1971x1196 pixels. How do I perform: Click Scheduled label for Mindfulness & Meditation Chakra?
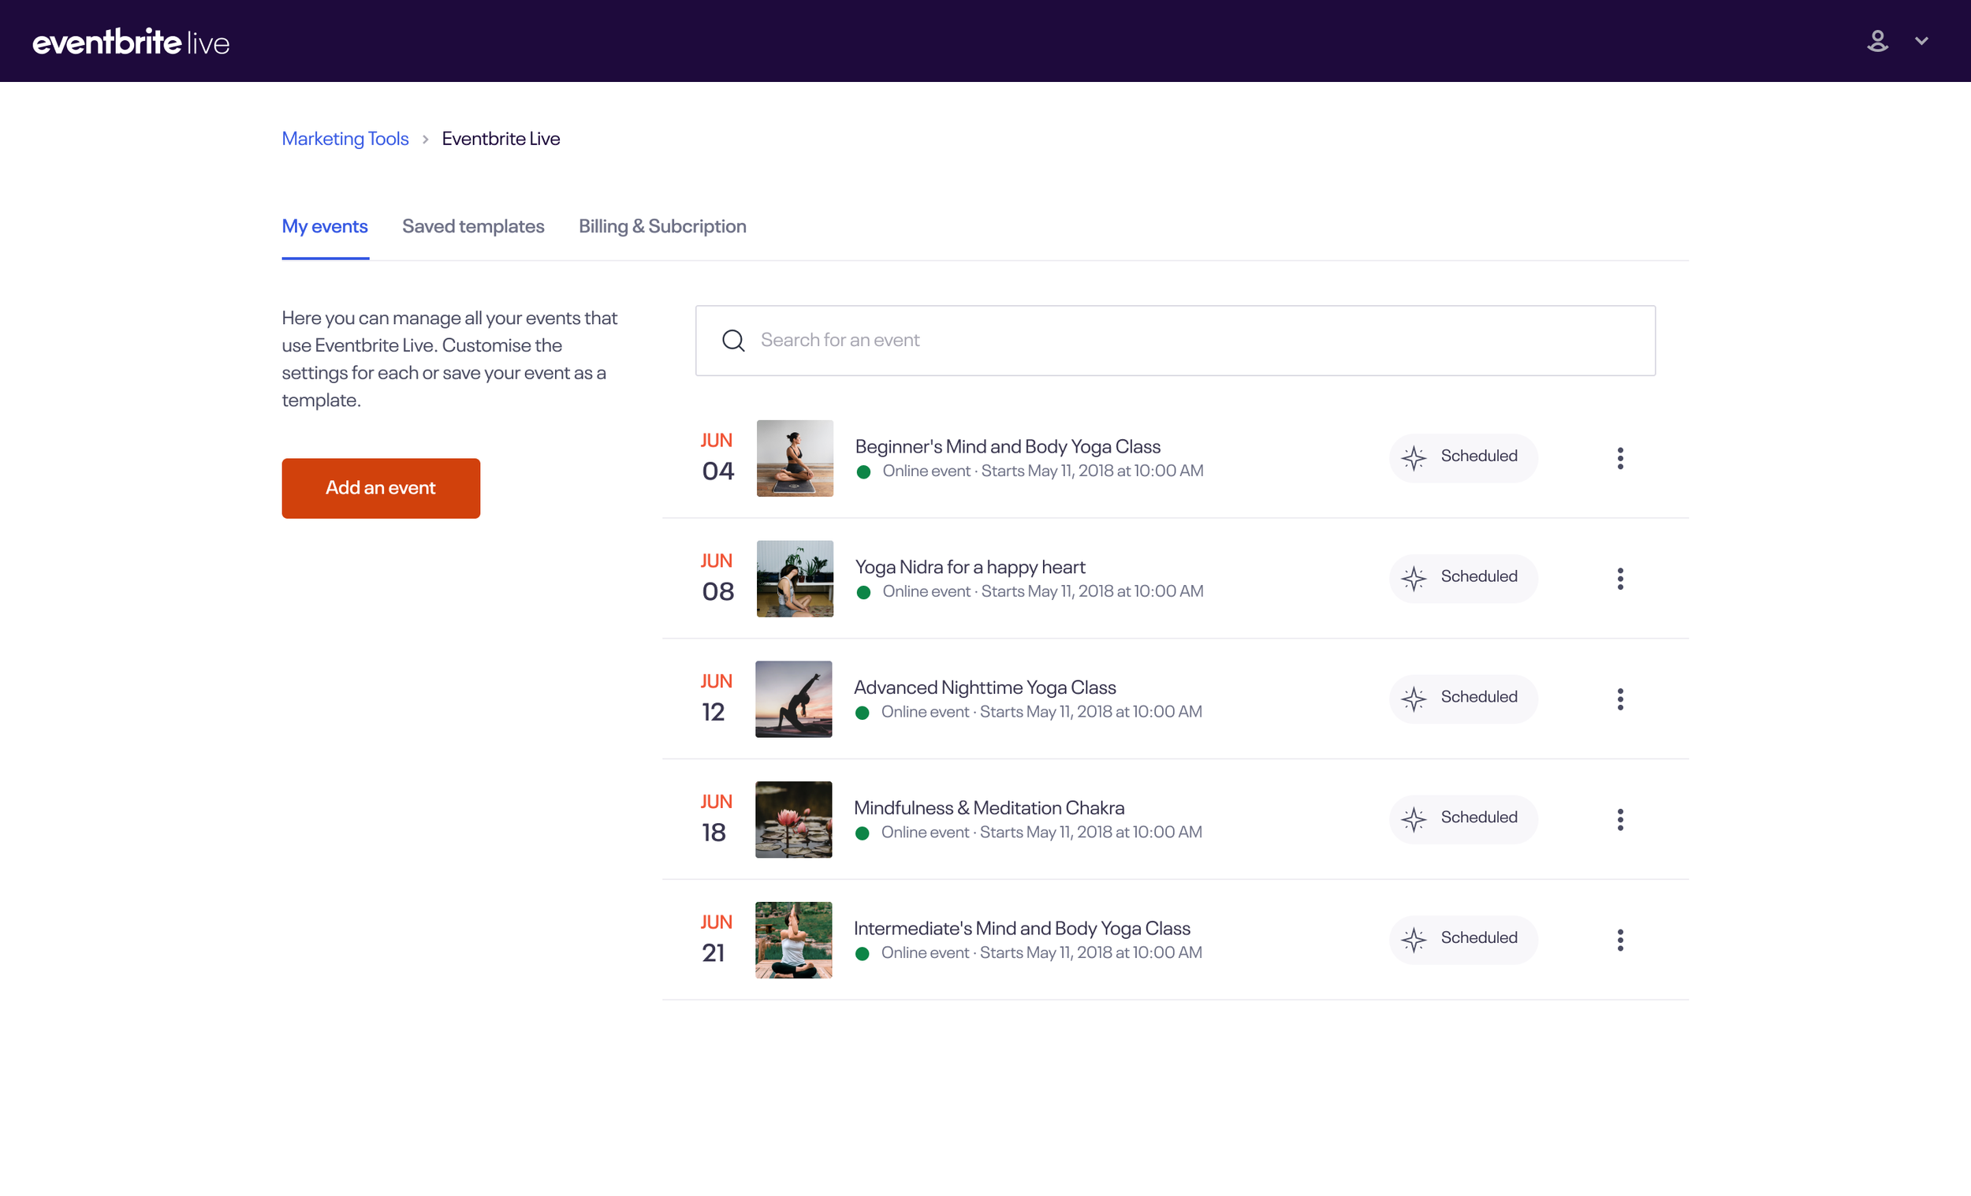(x=1478, y=817)
